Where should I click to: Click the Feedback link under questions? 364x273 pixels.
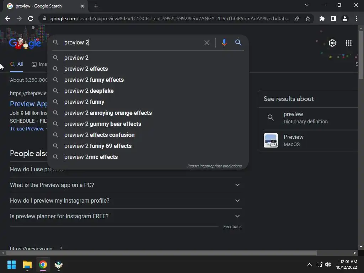click(x=232, y=227)
